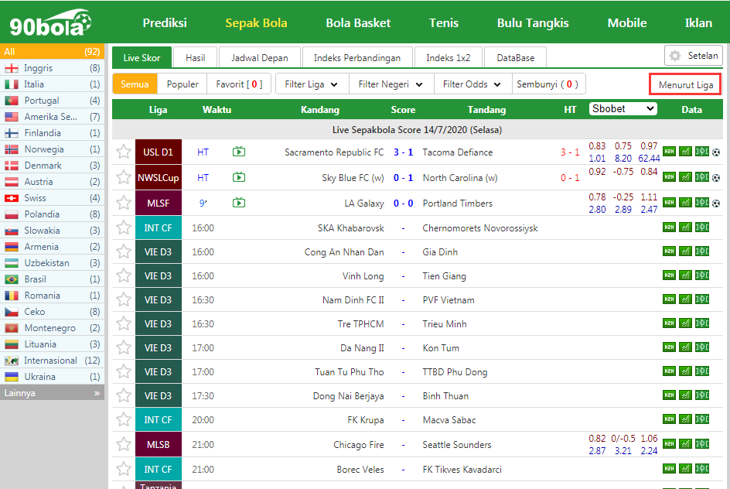Click soccer ball icon in Sky Blue FC row
The width and height of the screenshot is (730, 489).
[716, 178]
